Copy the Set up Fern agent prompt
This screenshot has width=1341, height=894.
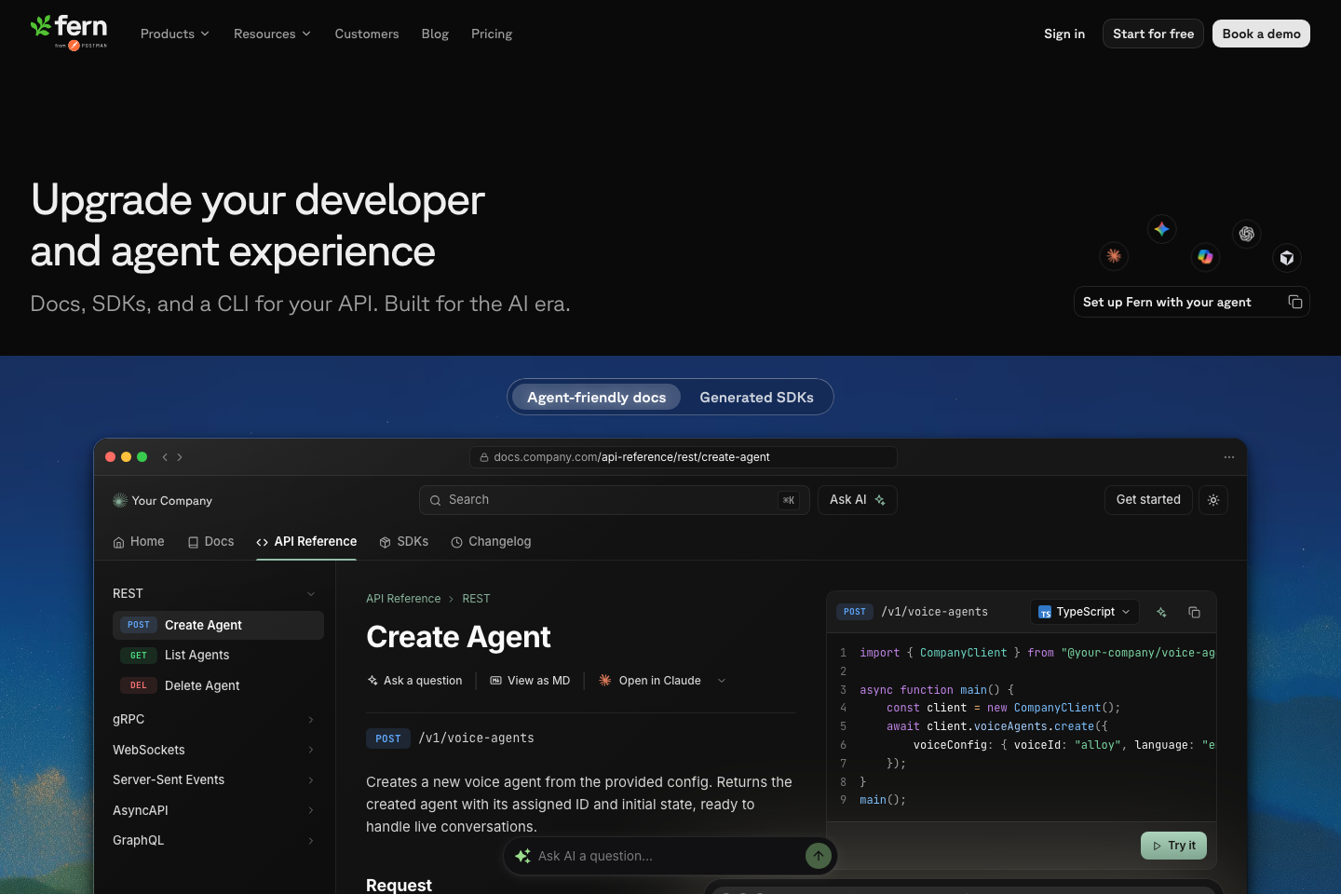click(1294, 302)
